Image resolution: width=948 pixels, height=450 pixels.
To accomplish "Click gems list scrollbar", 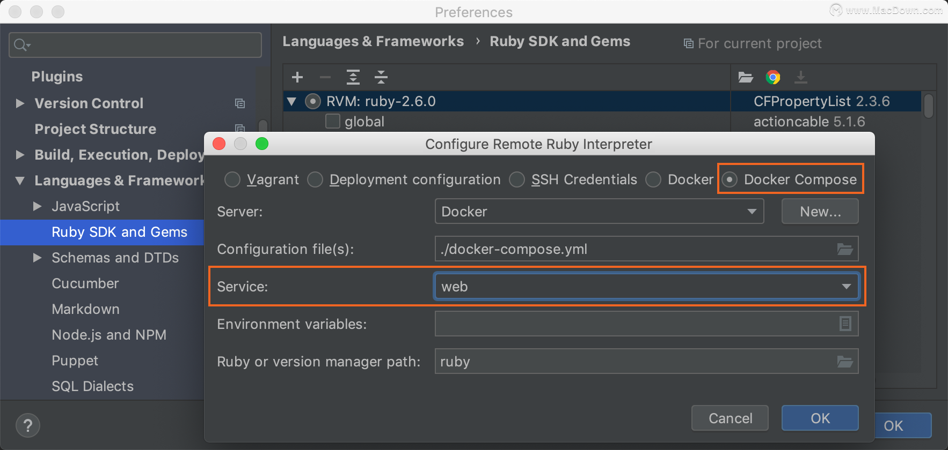I will coord(929,106).
